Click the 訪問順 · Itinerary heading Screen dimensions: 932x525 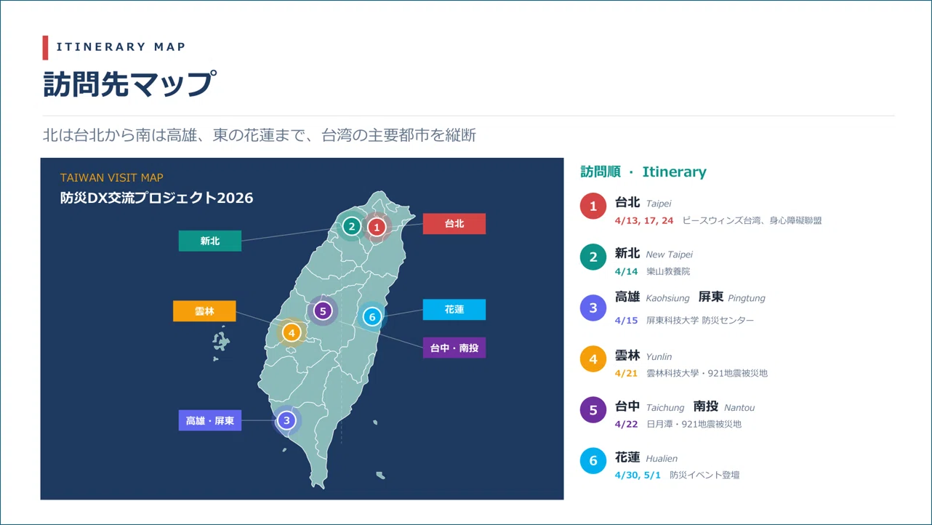click(643, 172)
